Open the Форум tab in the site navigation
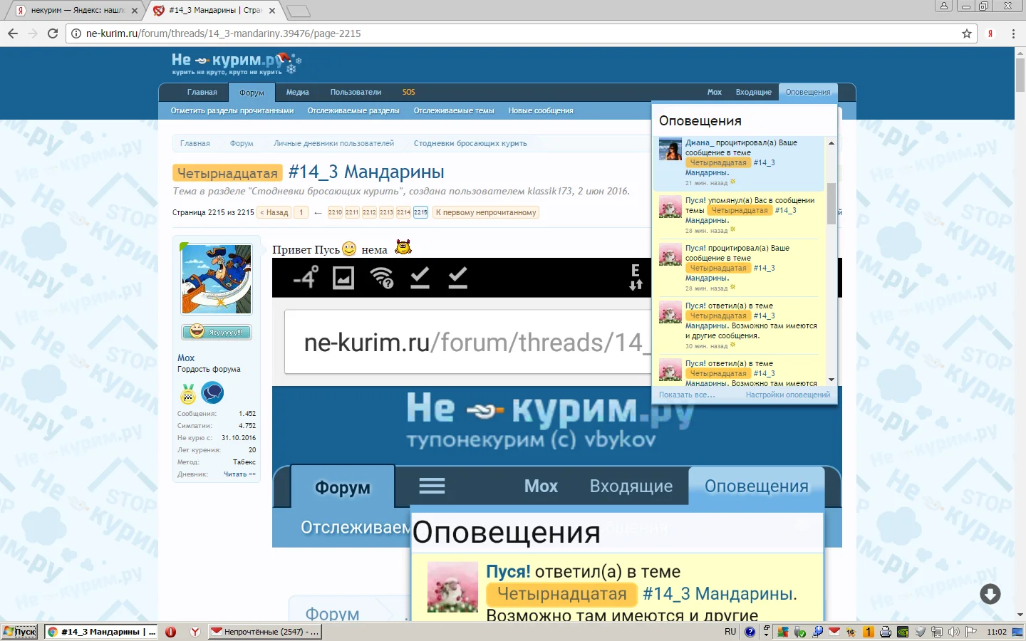 252,93
